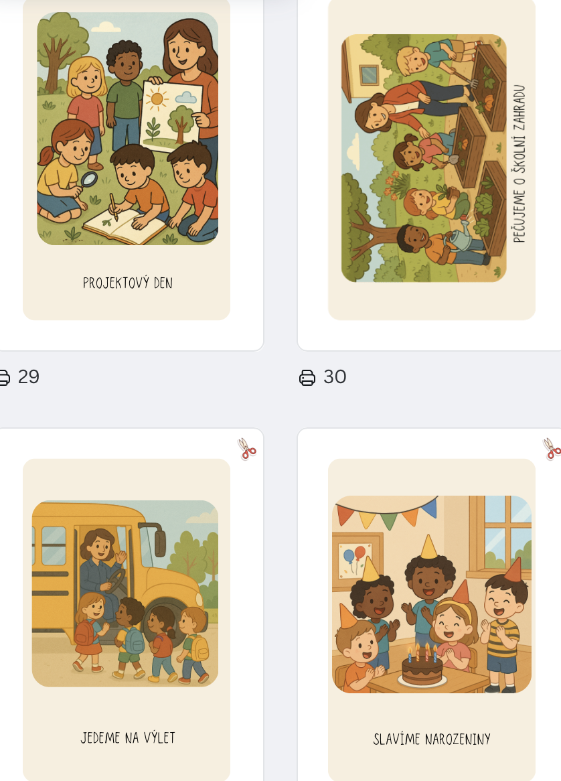Image resolution: width=561 pixels, height=781 pixels.
Task: Click scissors icon on the birthday card
Action: [552, 449]
